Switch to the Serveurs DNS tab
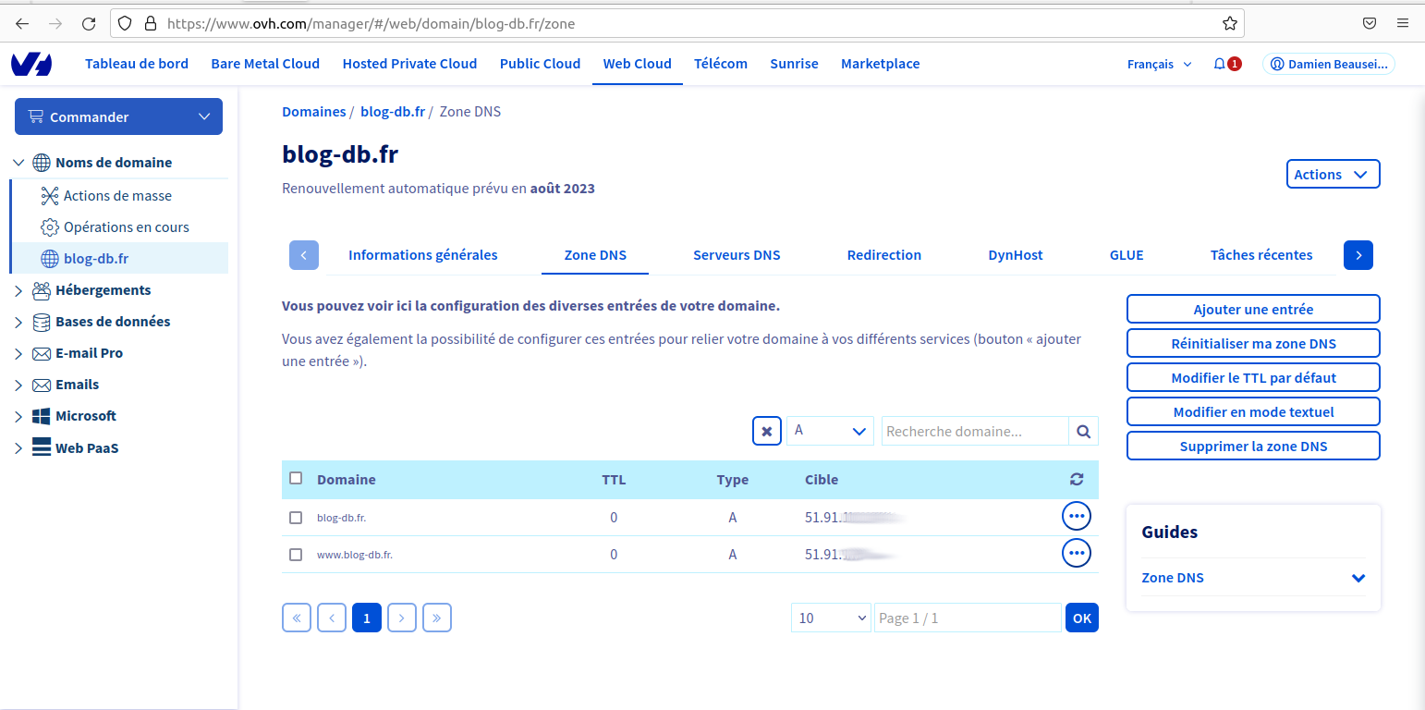 (737, 255)
